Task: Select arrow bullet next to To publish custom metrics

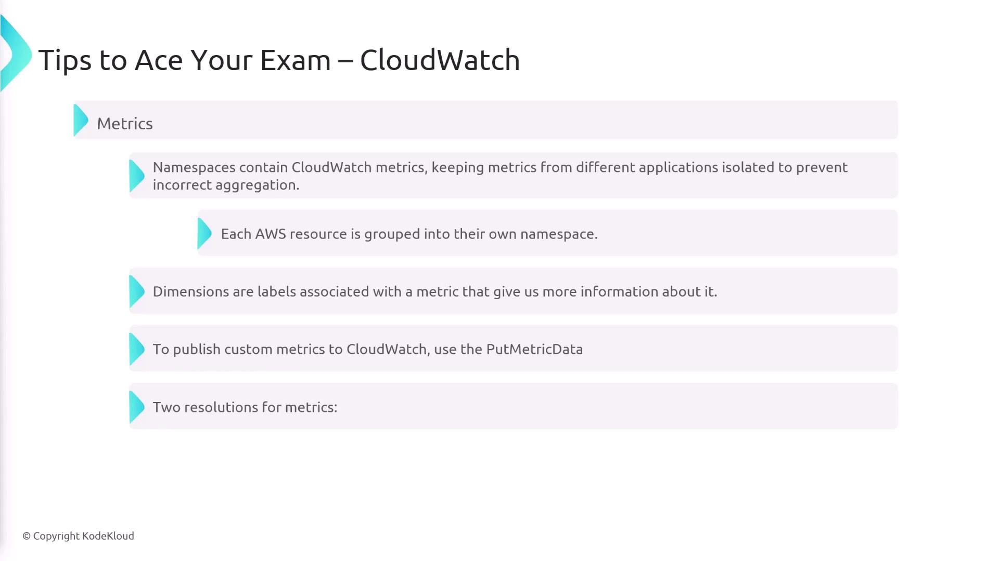Action: pyautogui.click(x=136, y=349)
